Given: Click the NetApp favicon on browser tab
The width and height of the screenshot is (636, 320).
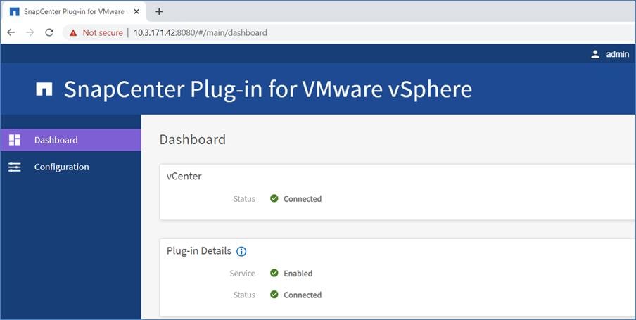Looking at the screenshot, I should [14, 12].
